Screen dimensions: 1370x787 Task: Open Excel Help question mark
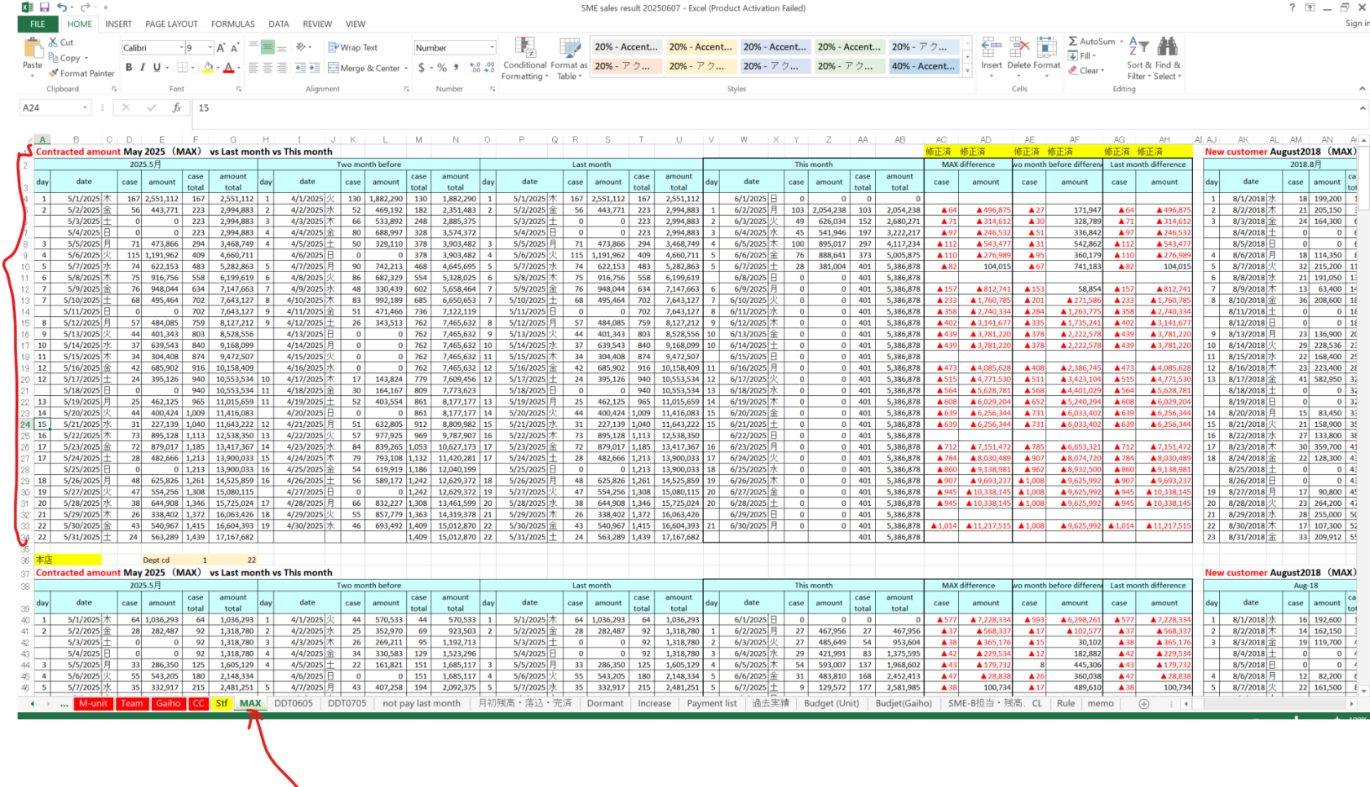coord(1292,7)
